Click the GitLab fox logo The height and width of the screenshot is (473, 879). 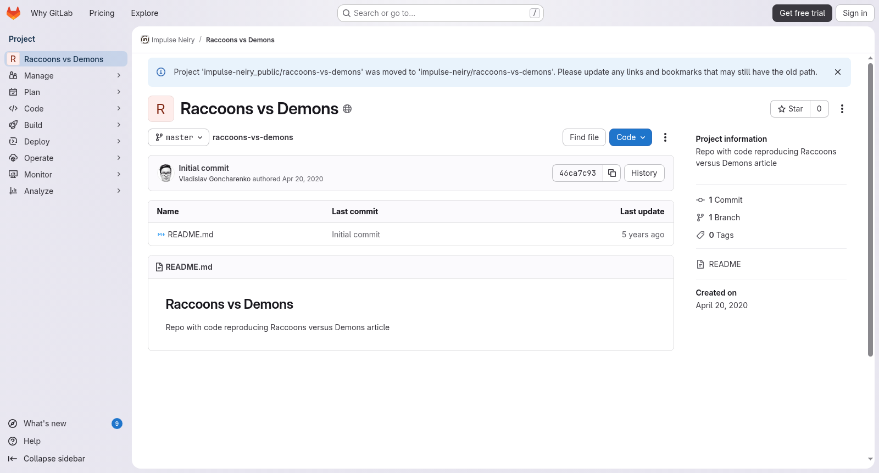pos(14,13)
